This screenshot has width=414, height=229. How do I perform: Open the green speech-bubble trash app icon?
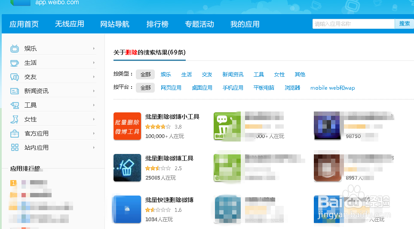click(x=227, y=126)
